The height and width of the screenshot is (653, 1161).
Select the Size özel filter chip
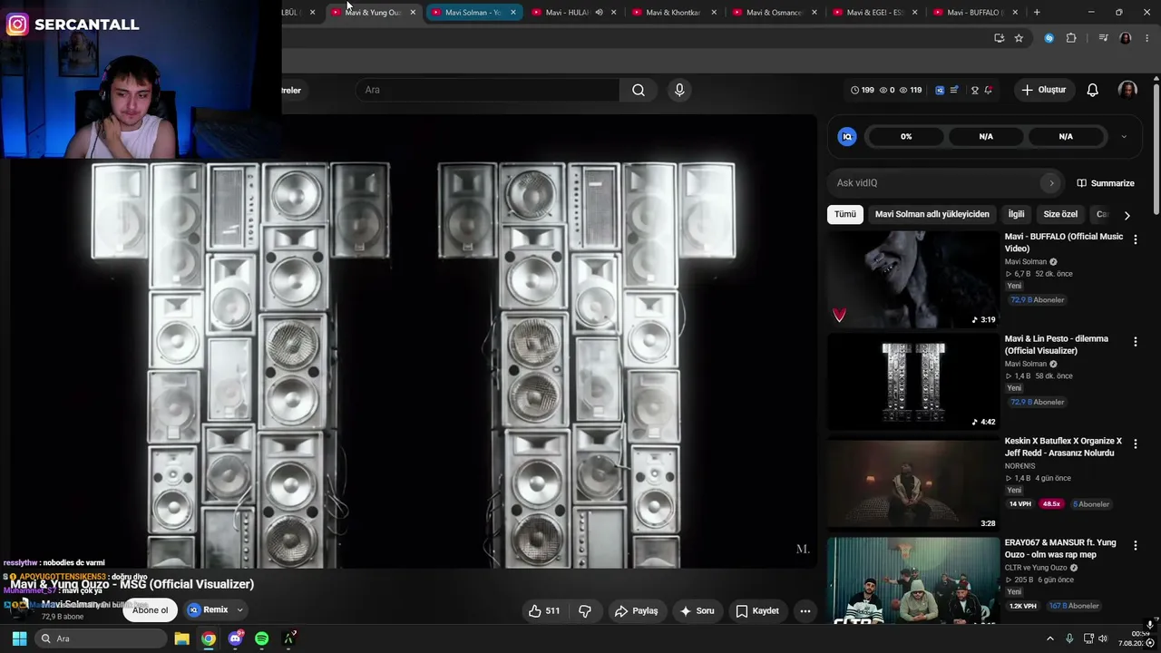pyautogui.click(x=1060, y=214)
